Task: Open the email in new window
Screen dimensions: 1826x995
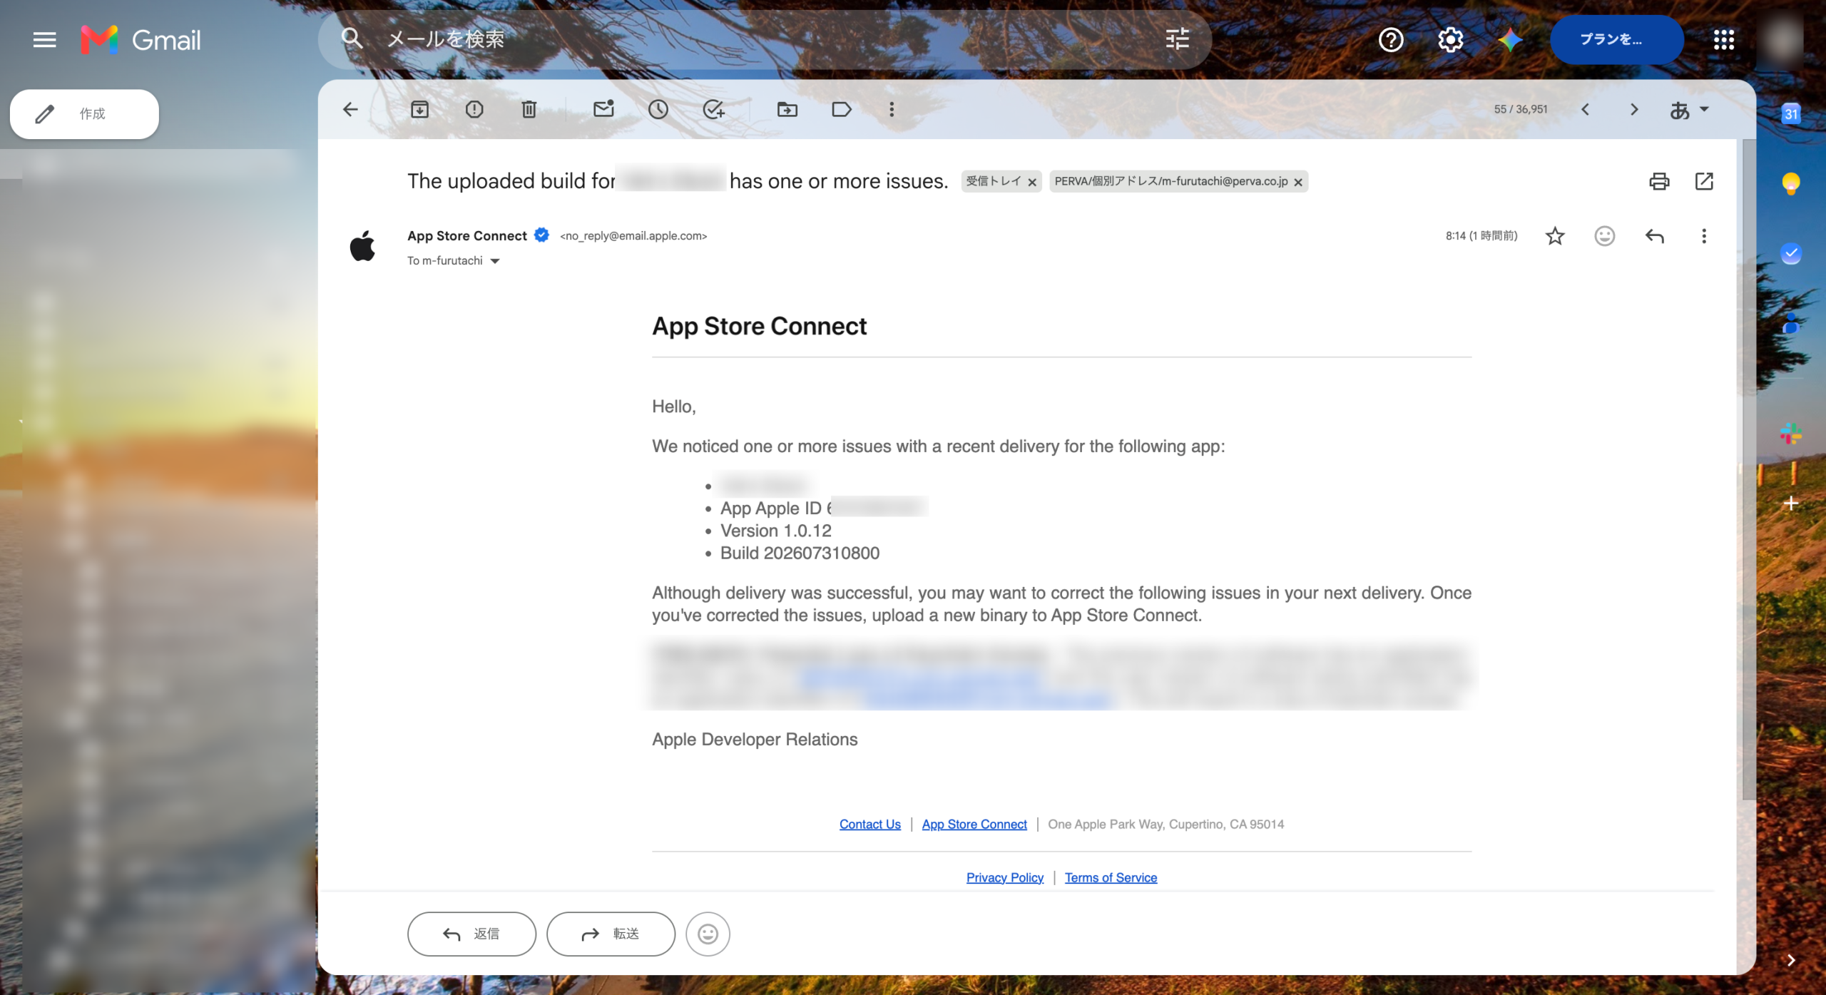Action: 1704,181
